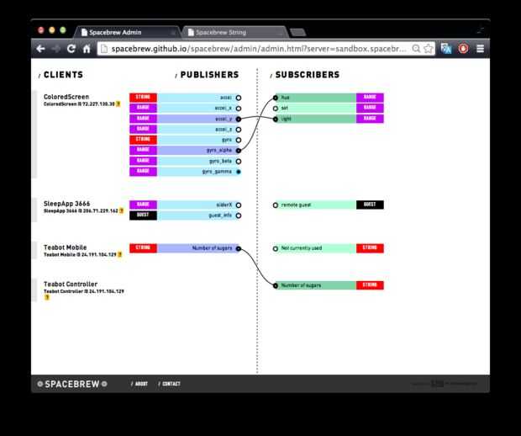Screen dimensions: 521x436
Task: Open the Contact footer link
Action: click(170, 384)
